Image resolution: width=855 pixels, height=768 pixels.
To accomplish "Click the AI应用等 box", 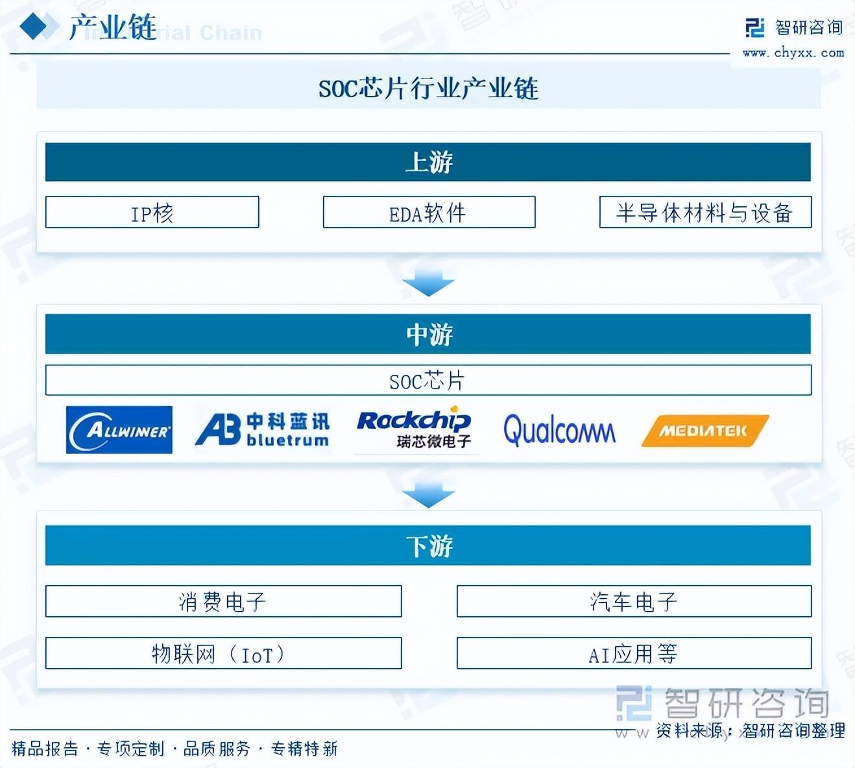I will coord(634,653).
